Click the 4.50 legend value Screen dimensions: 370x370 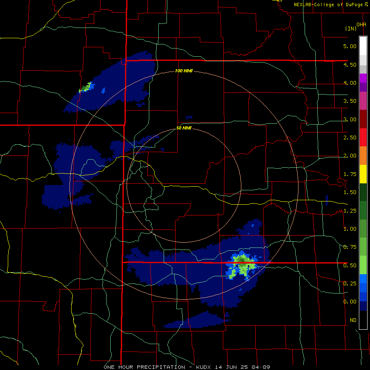pyautogui.click(x=350, y=65)
